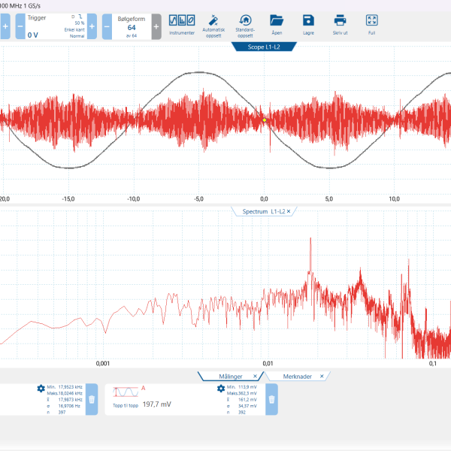Click the channel A label in measurement
The width and height of the screenshot is (451, 451).
tap(144, 389)
